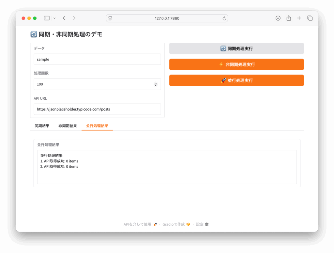Viewport: 334px width, 253px height.
Task: Click the Safari sidebar toggle icon
Action: (x=47, y=18)
